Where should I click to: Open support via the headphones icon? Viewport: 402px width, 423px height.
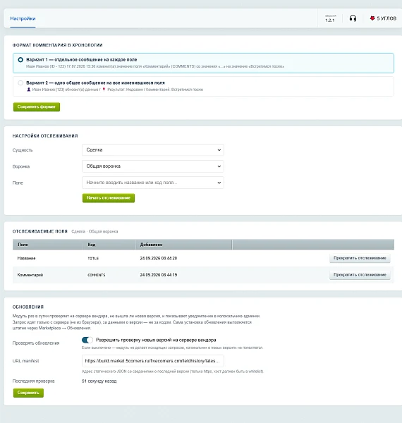(x=353, y=18)
